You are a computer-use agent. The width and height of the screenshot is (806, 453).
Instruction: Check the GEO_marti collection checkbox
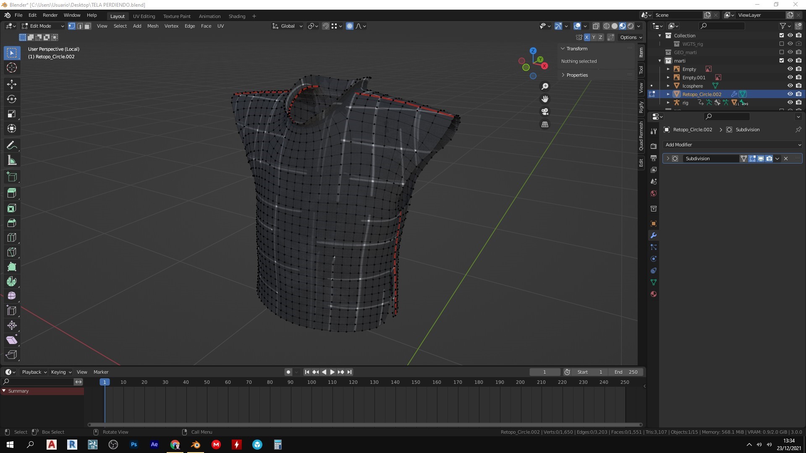tap(781, 52)
